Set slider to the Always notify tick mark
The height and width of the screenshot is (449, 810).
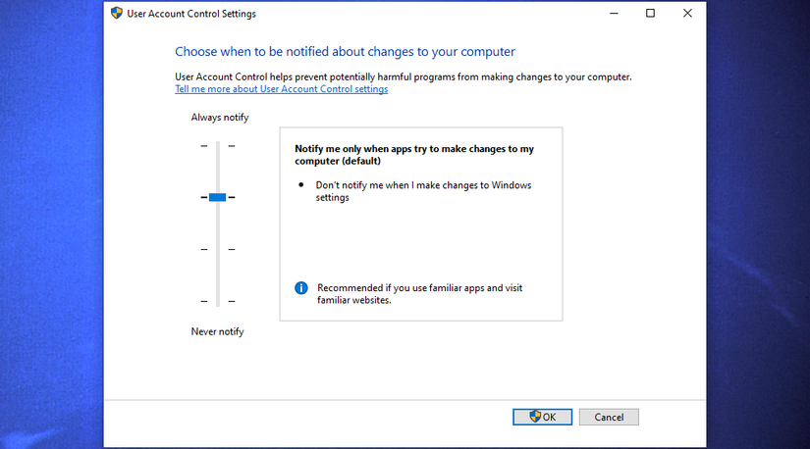(x=218, y=146)
